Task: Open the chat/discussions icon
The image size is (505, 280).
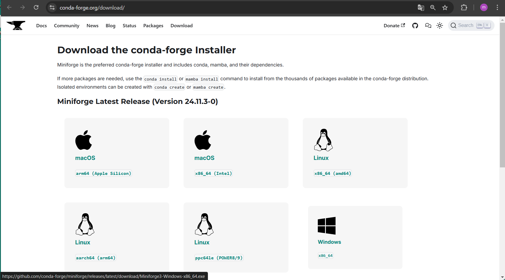Action: [428, 25]
